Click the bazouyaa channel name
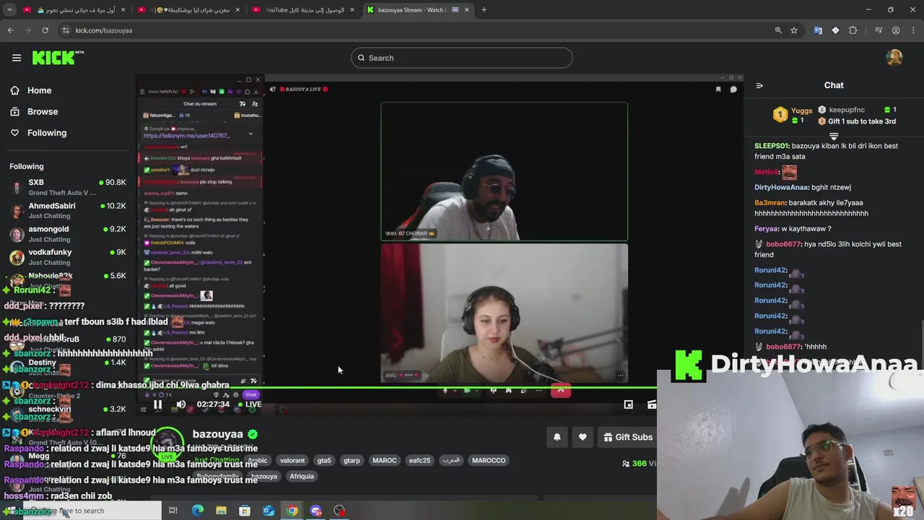Viewport: 924px width, 520px height. (217, 434)
